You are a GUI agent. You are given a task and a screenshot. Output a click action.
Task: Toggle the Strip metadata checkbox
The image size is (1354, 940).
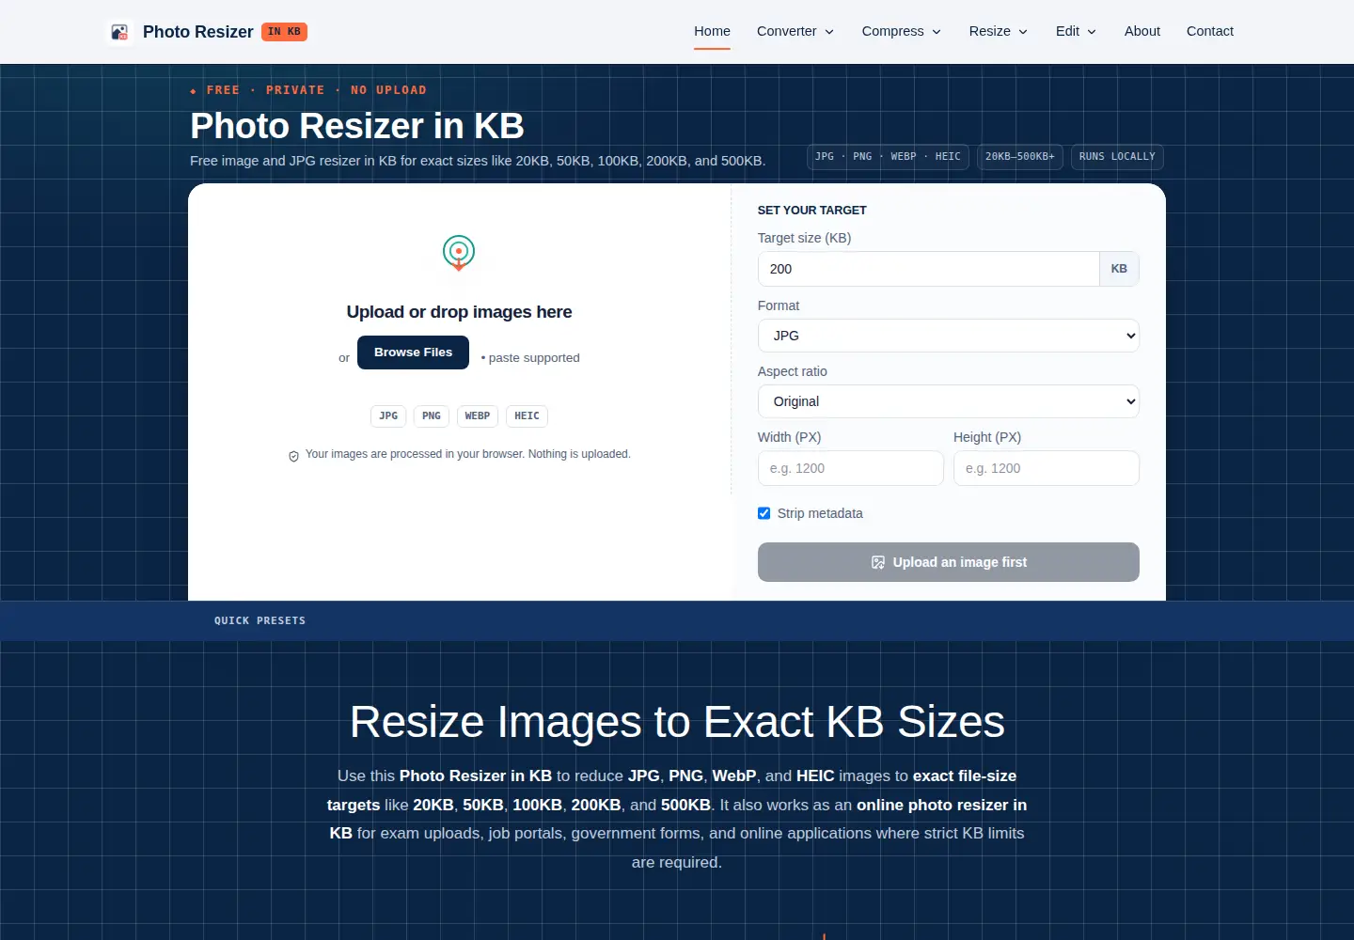pos(764,513)
